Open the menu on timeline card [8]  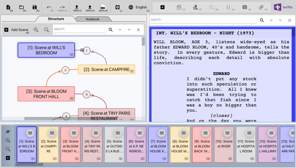[183, 133]
